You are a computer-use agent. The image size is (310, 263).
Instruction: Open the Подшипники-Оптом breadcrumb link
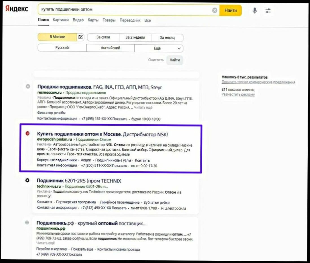pos(93,140)
